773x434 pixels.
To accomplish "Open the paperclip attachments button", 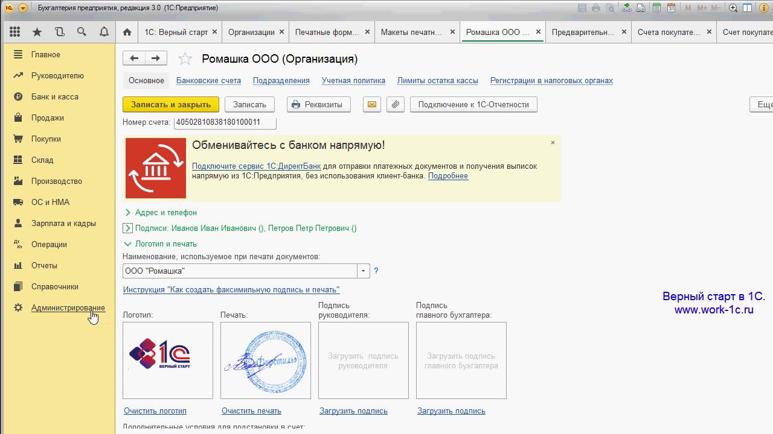I will click(x=395, y=104).
